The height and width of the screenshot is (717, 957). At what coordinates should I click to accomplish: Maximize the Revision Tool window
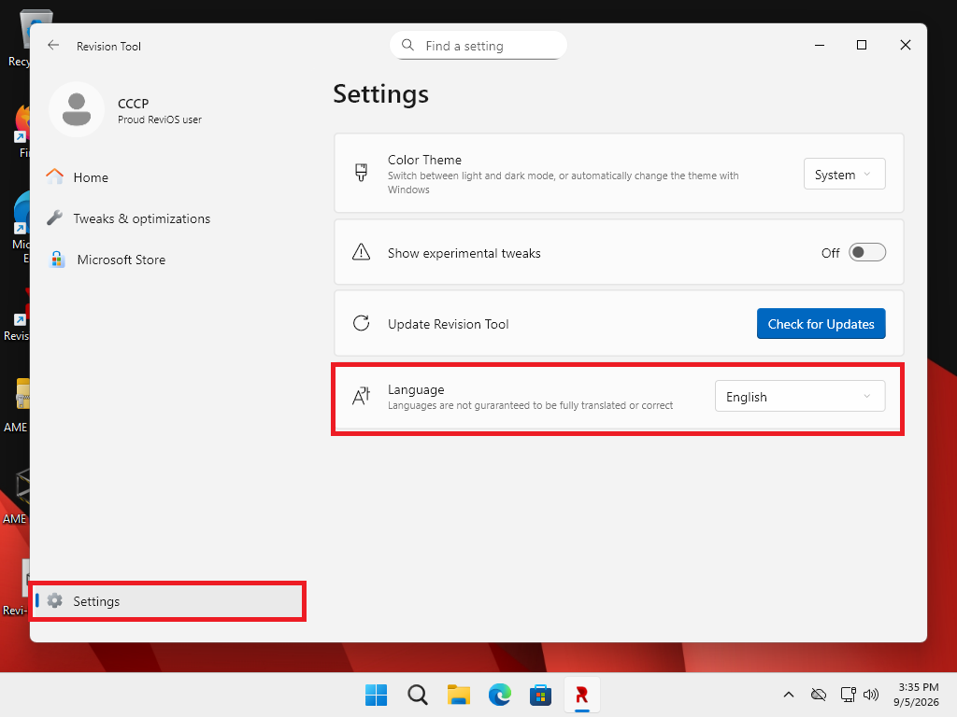click(x=861, y=45)
